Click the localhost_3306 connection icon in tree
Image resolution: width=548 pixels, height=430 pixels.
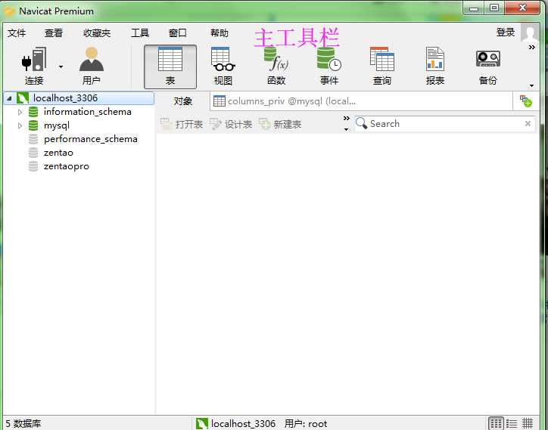(x=23, y=98)
